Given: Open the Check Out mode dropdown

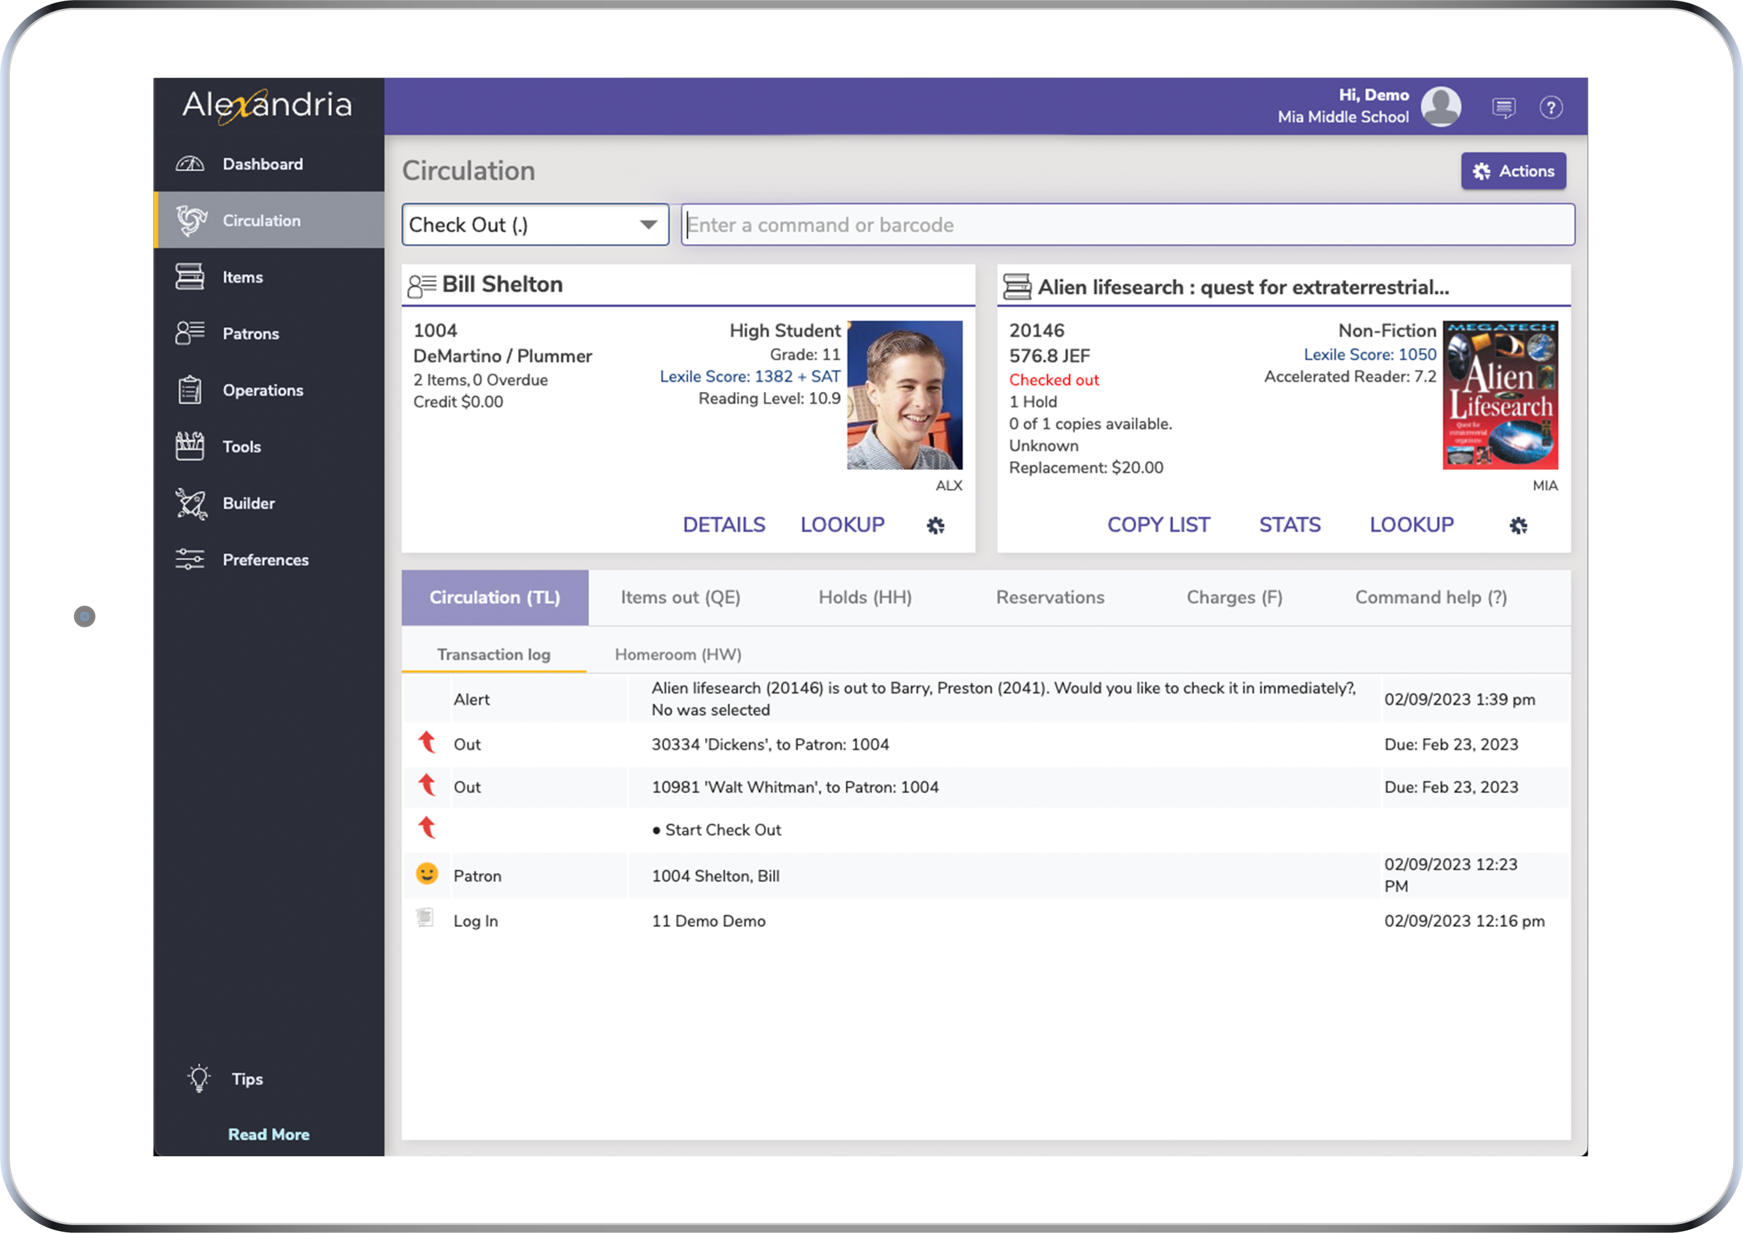Looking at the screenshot, I should point(645,224).
